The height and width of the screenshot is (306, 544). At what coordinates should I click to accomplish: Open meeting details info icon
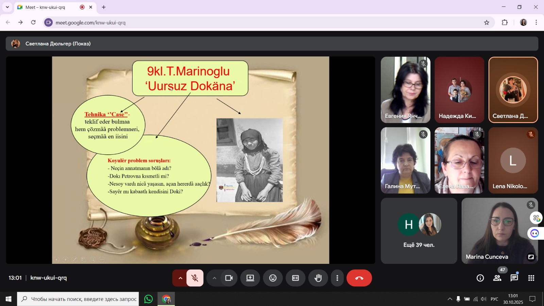pyautogui.click(x=480, y=278)
